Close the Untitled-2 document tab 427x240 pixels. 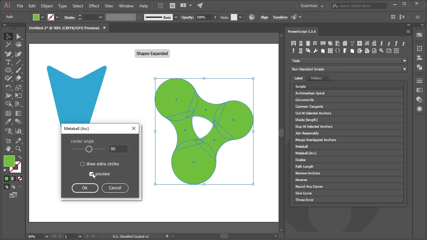[104, 28]
